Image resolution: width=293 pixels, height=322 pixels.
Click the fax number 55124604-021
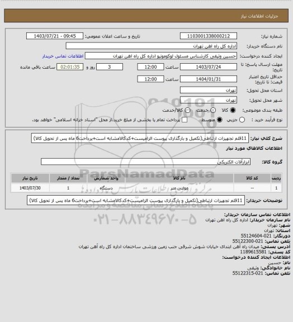coord(256,236)
